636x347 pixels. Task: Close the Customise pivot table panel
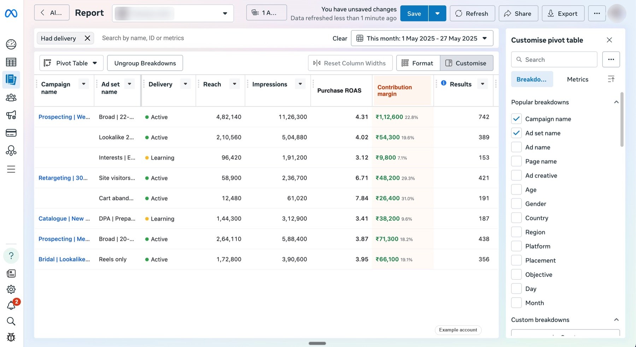coord(609,40)
